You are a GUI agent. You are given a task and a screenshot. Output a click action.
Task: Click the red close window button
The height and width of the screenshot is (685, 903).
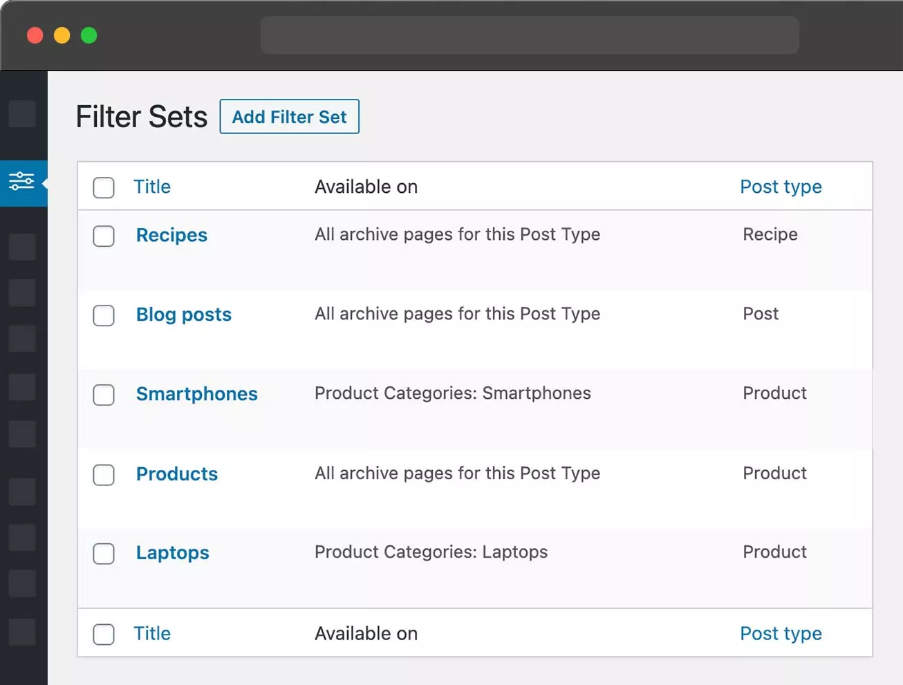(x=35, y=35)
